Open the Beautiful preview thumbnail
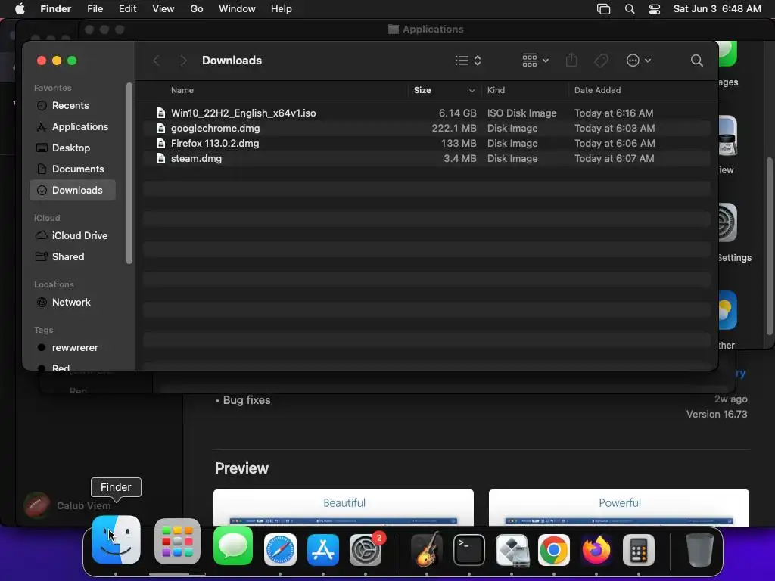775x581 pixels. coord(344,508)
